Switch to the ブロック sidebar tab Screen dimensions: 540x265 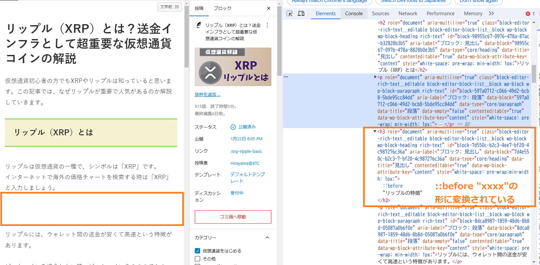pos(222,8)
